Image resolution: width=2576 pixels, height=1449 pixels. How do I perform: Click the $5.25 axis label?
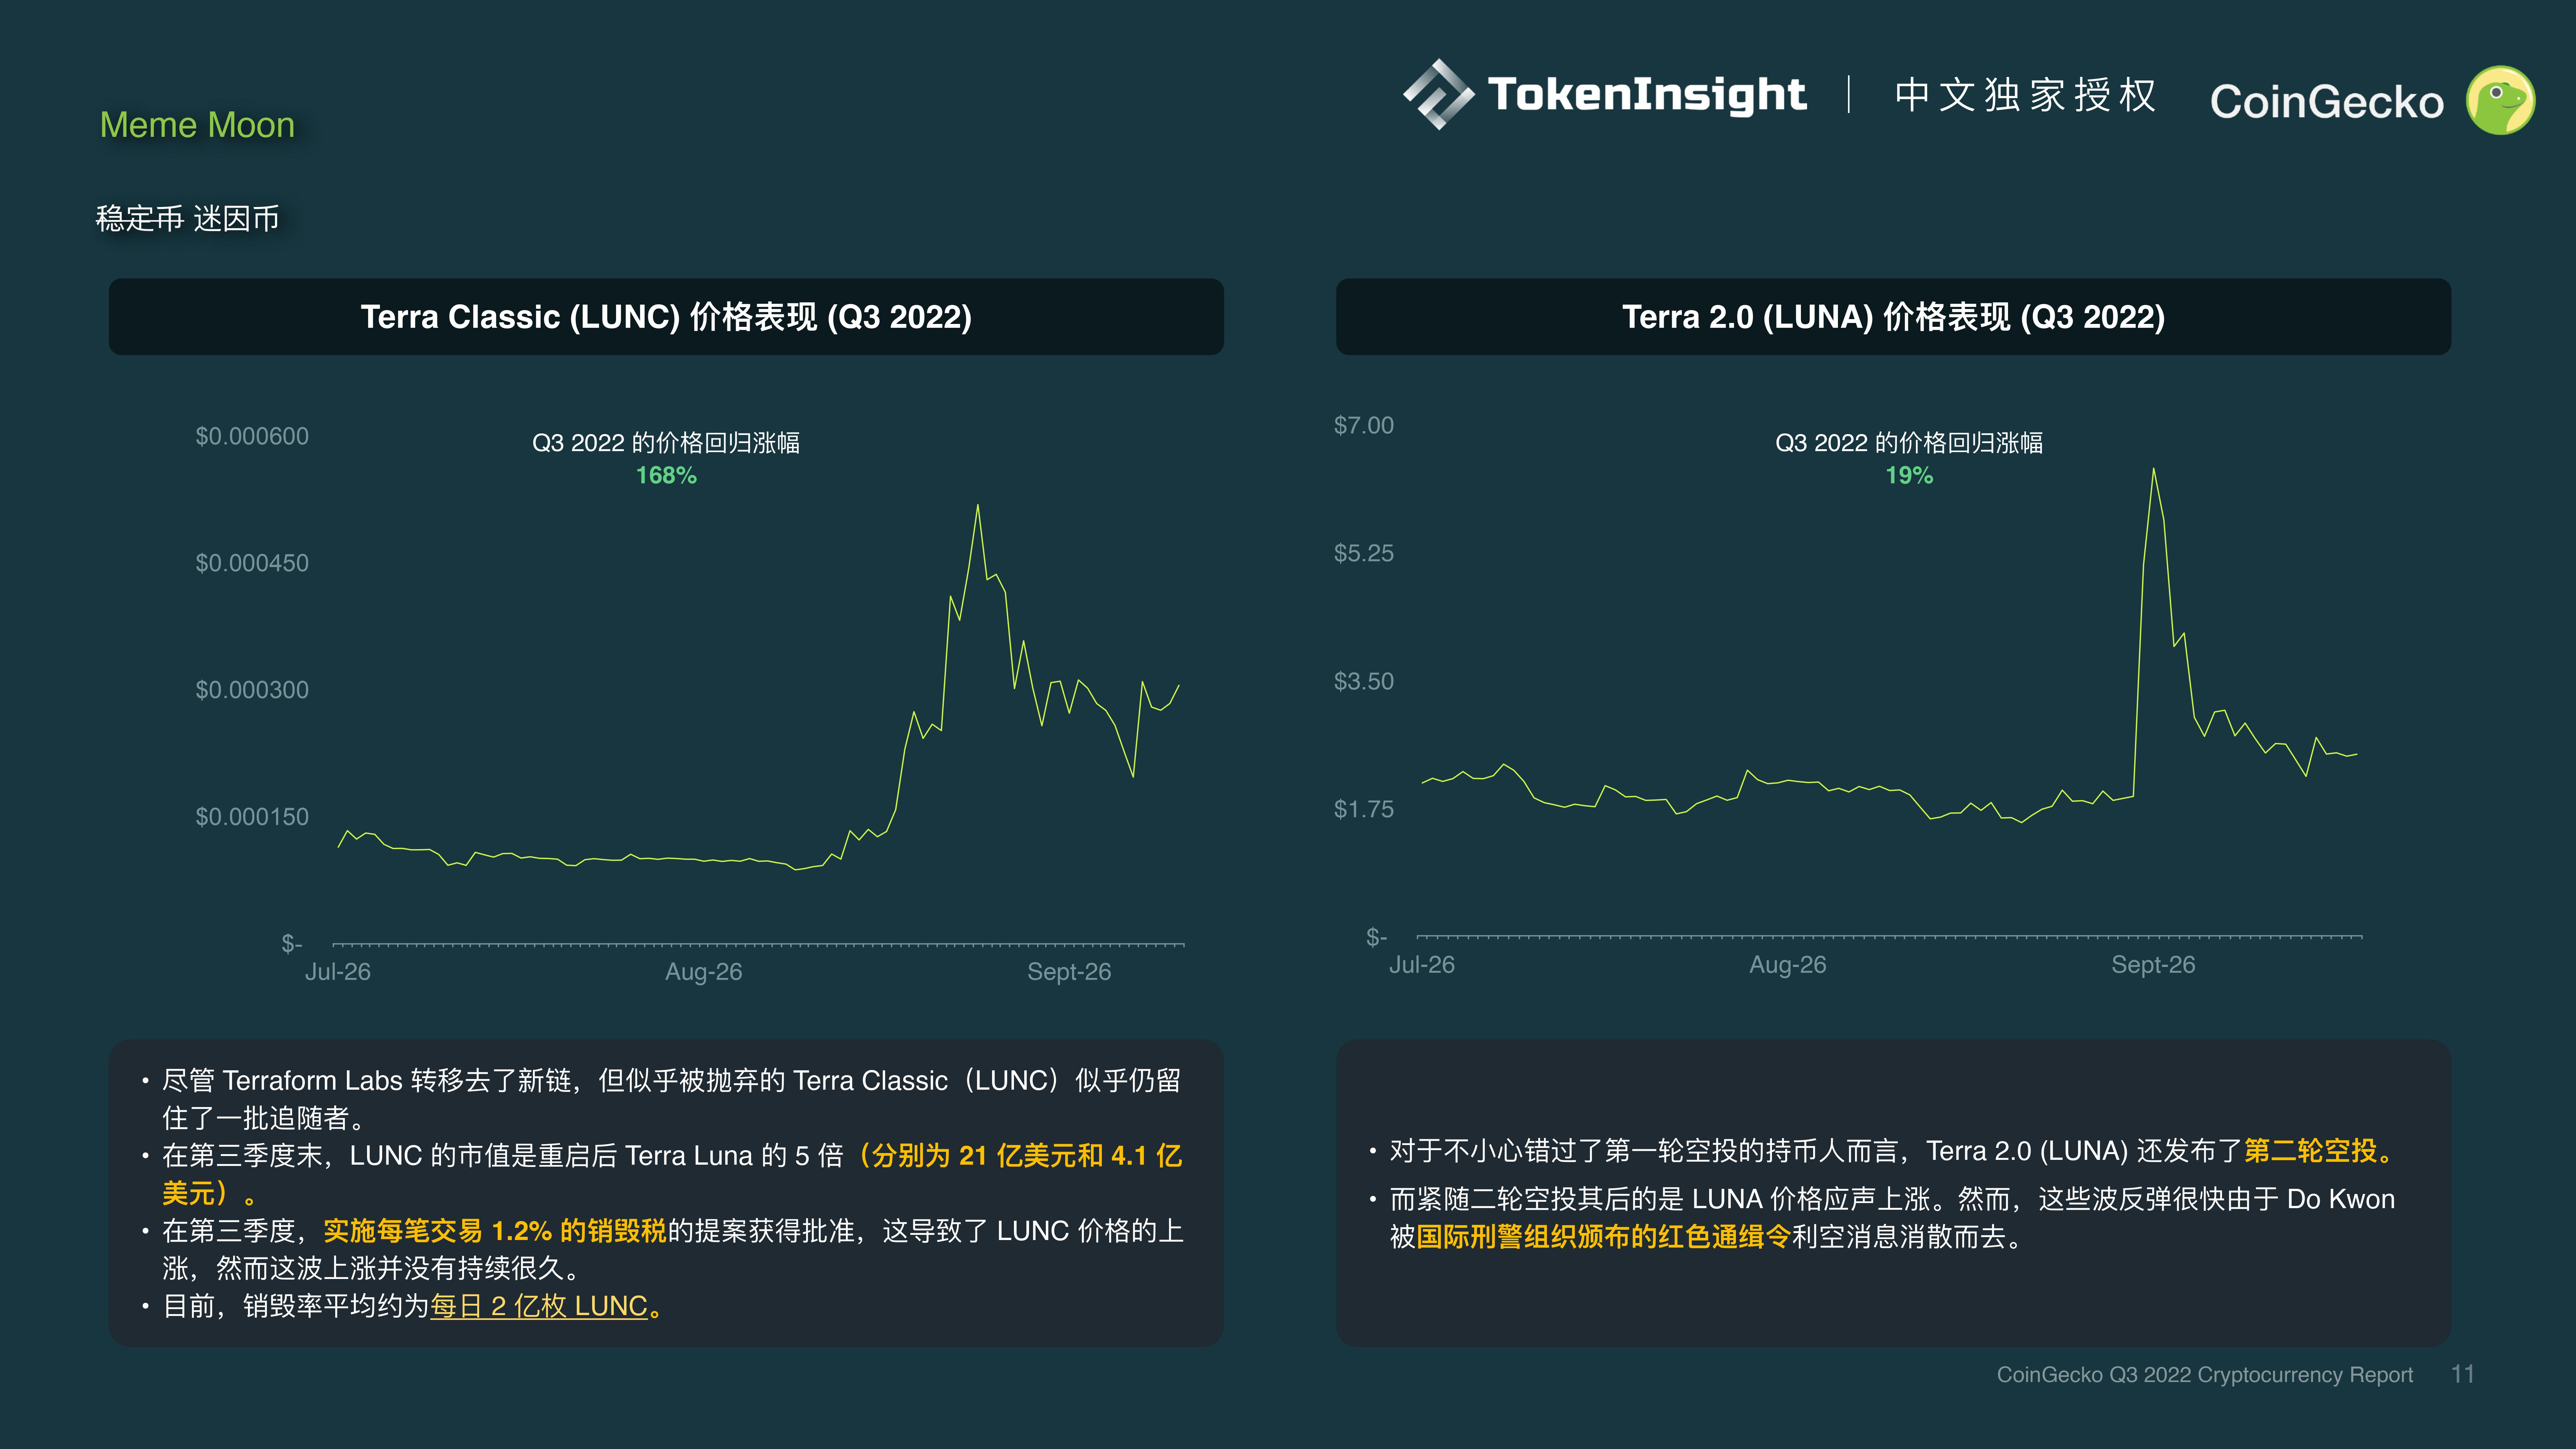tap(1364, 553)
